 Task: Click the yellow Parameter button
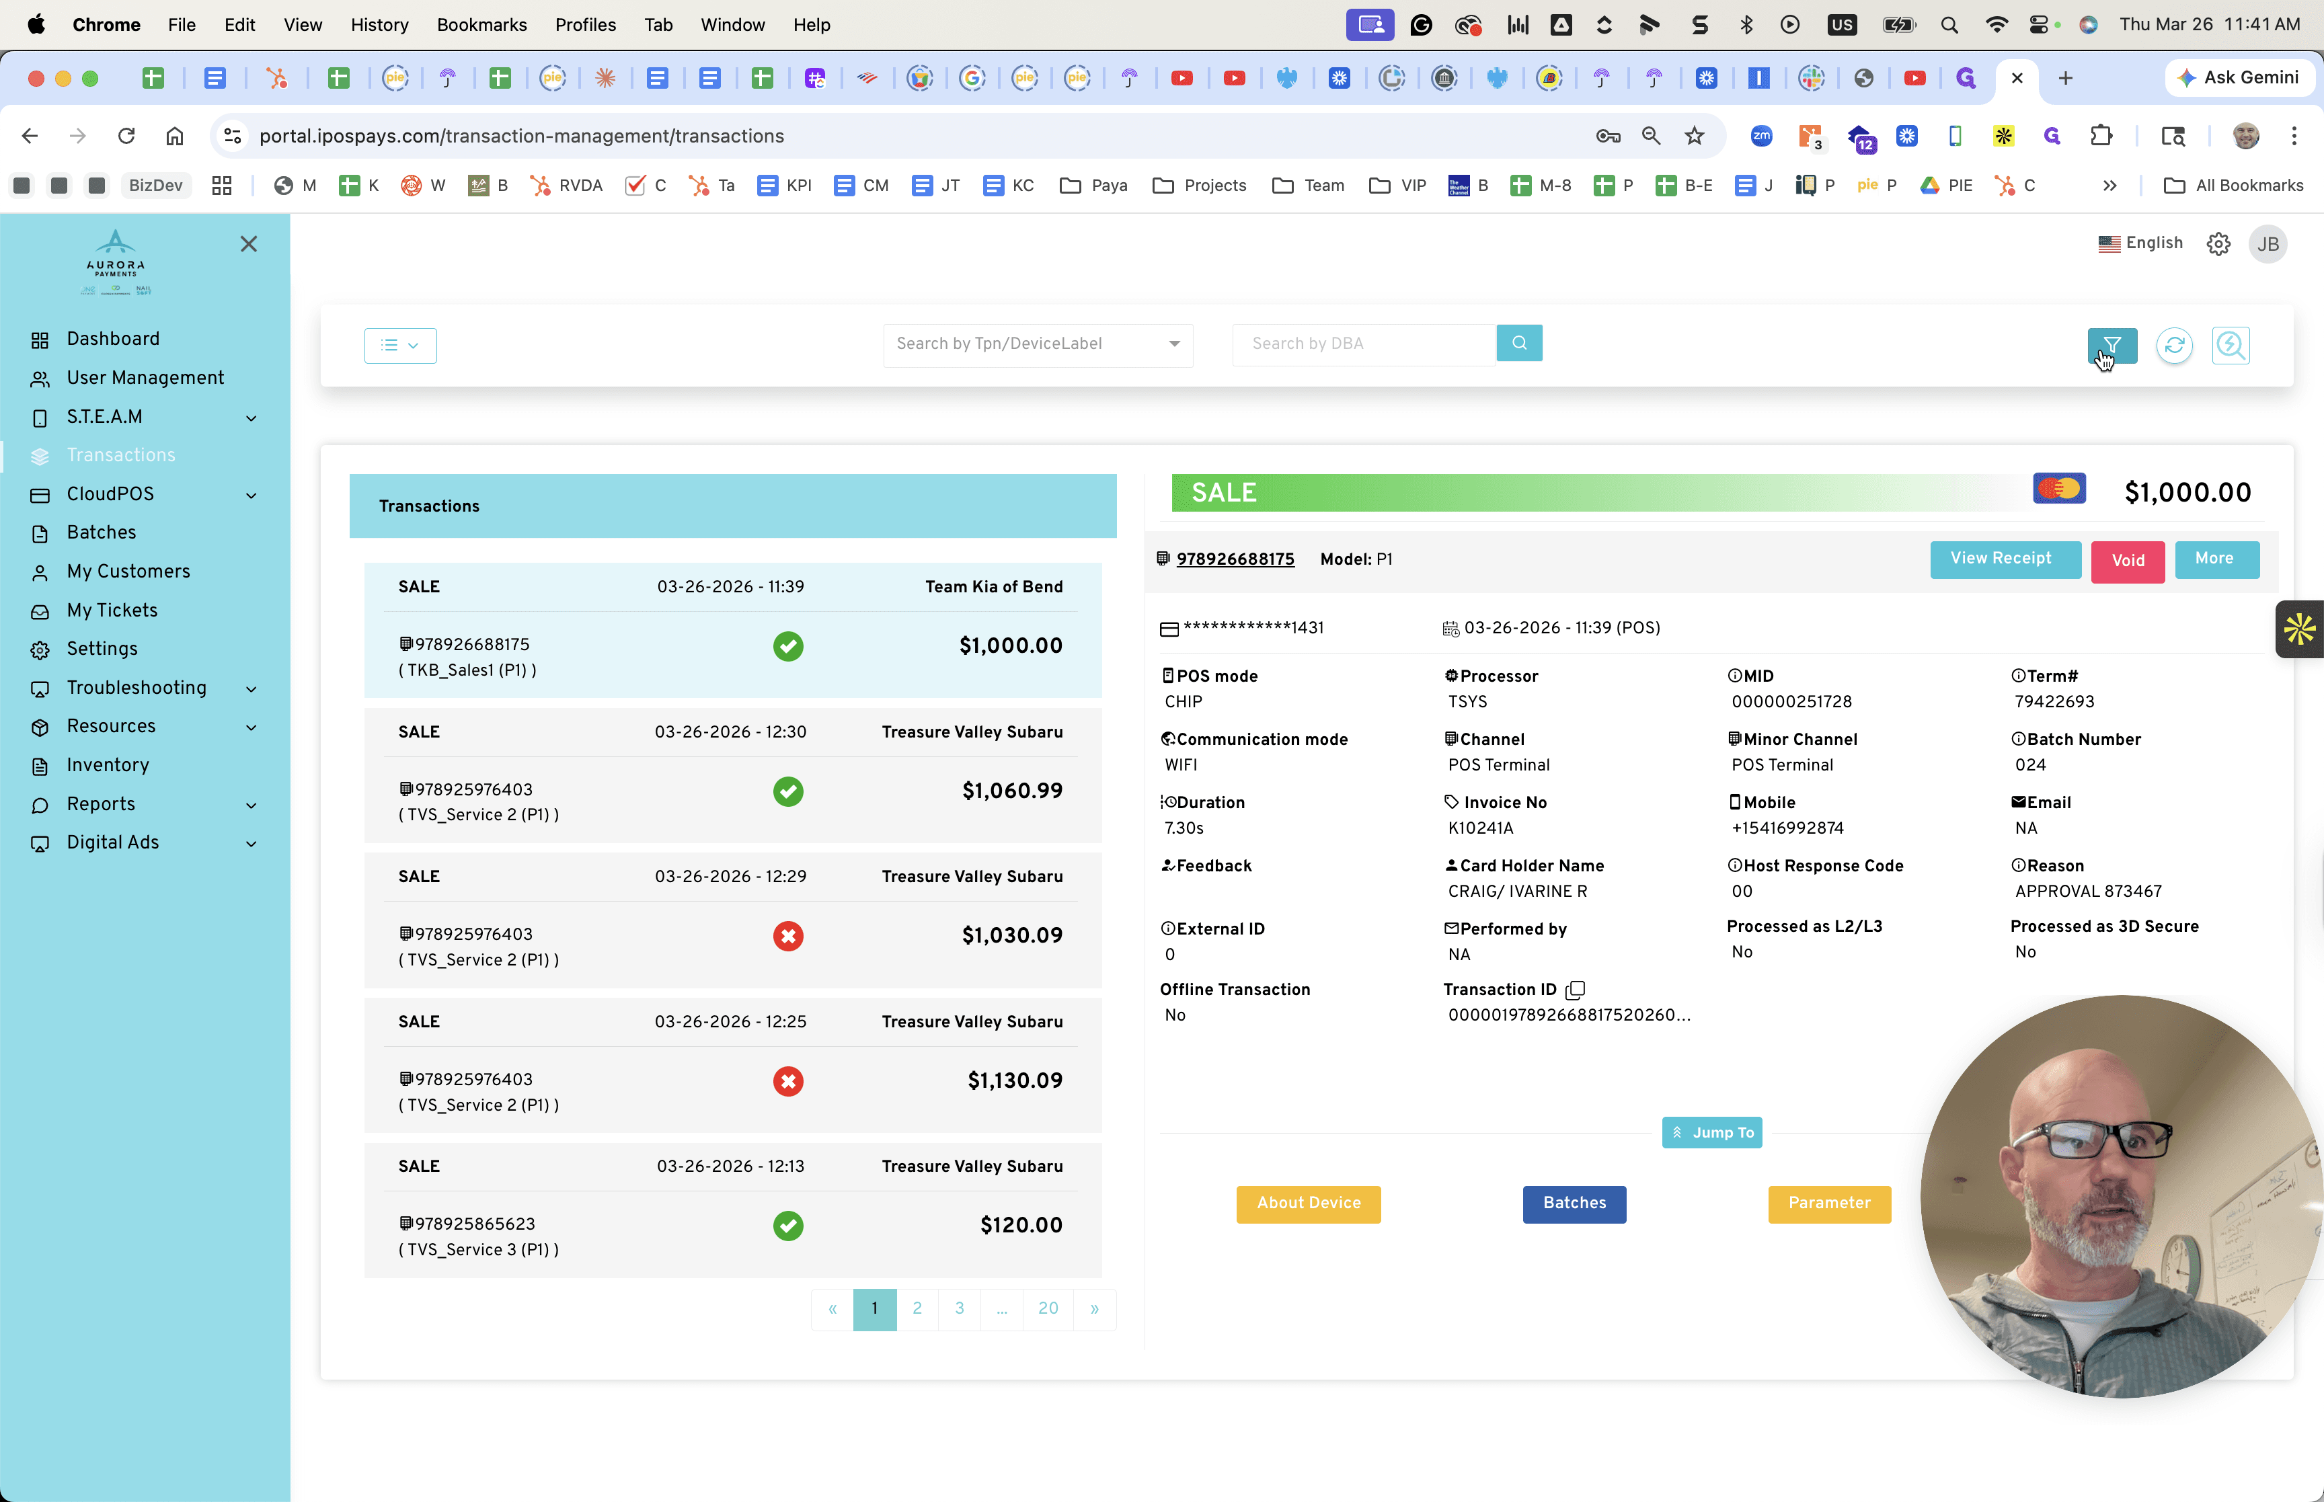1828,1203
